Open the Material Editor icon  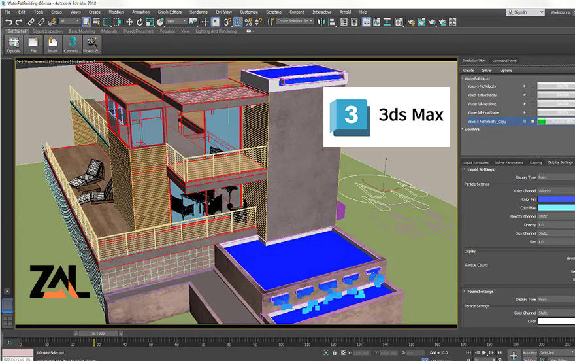pos(399,22)
